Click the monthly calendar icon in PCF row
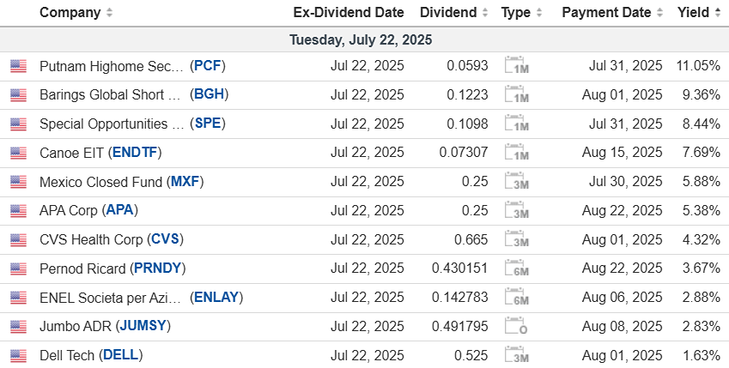 pyautogui.click(x=516, y=66)
